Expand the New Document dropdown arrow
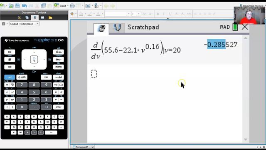Viewport: 266px width, 150px height. 7,6
